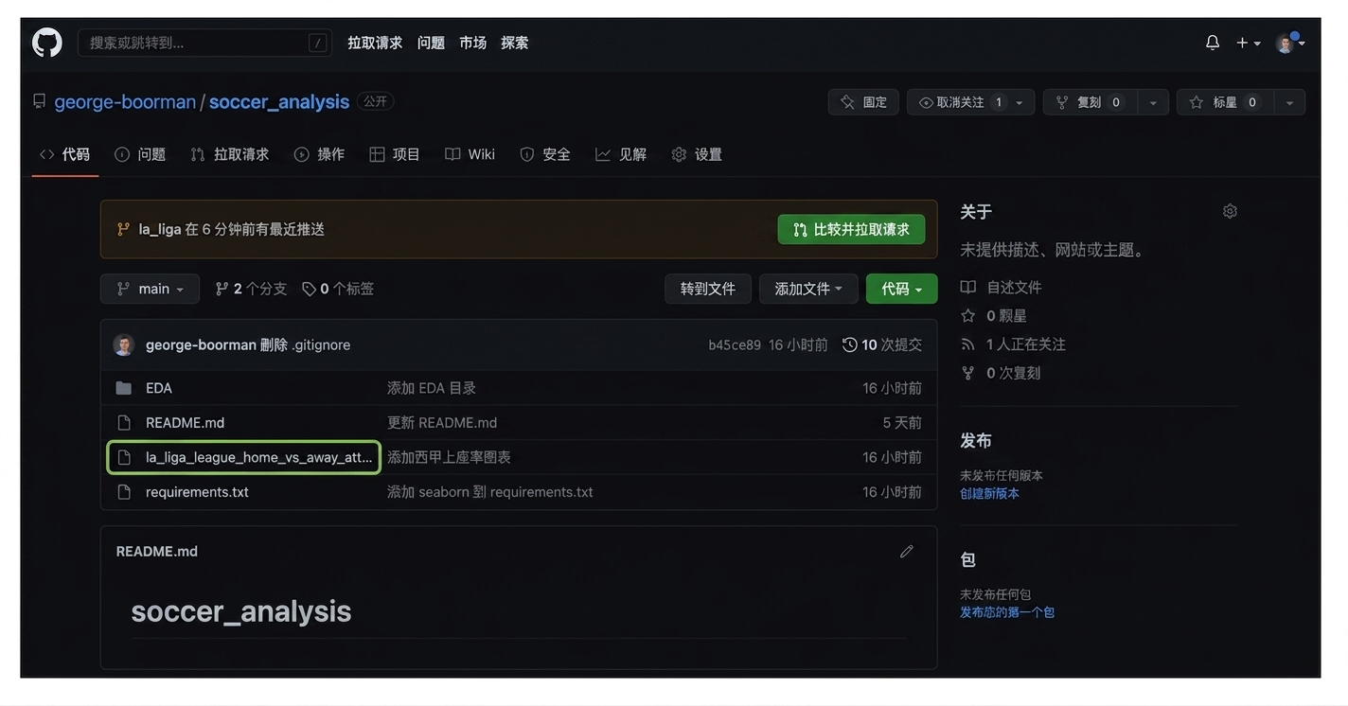Viewport: 1348px width, 706px height.
Task: Open the 发布 releases heading
Action: tap(976, 440)
